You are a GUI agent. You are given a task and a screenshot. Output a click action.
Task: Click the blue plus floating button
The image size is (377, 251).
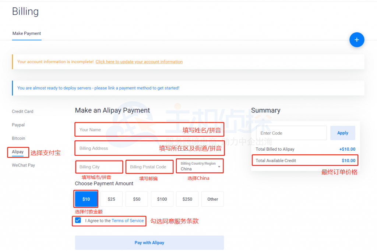coord(356,40)
